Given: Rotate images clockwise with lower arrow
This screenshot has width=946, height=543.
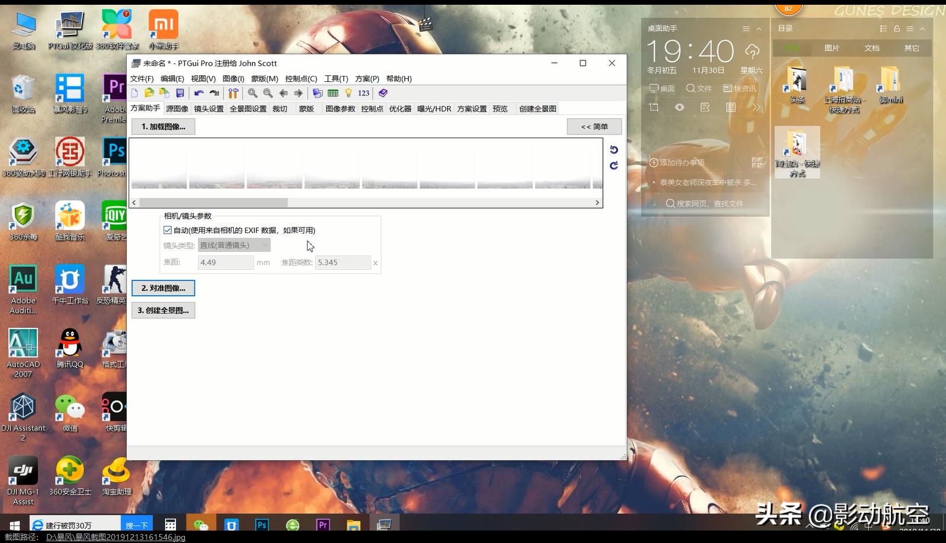Looking at the screenshot, I should point(613,165).
